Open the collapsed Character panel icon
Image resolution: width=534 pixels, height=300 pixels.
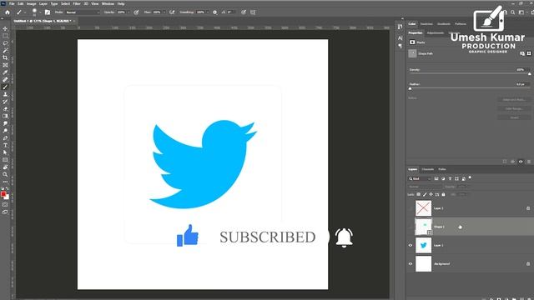[x=400, y=38]
